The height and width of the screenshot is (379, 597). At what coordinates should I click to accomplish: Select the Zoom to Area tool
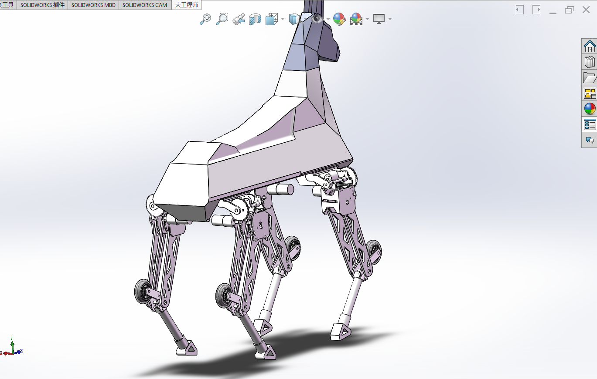(x=222, y=19)
